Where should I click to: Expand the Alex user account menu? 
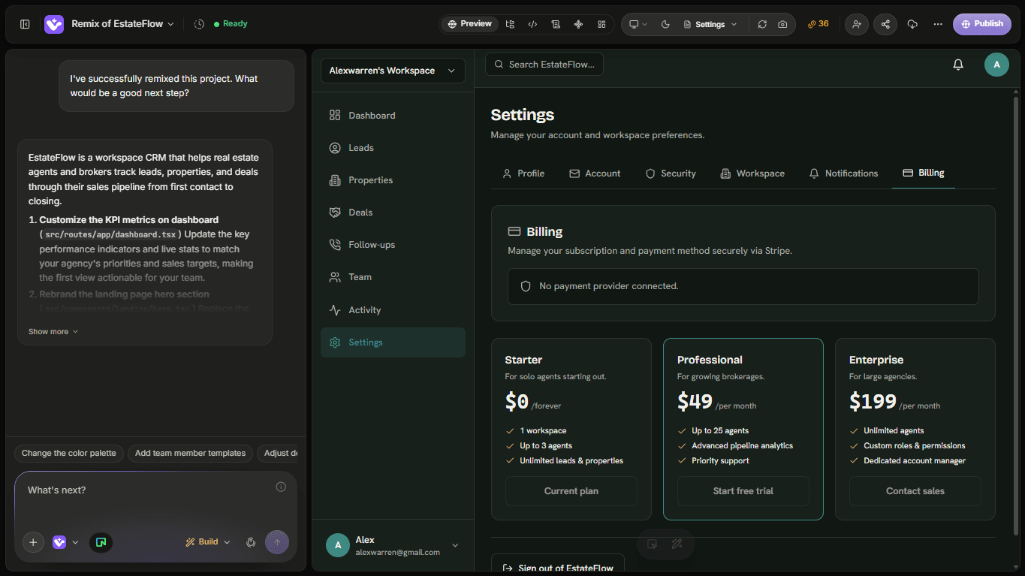pos(393,545)
